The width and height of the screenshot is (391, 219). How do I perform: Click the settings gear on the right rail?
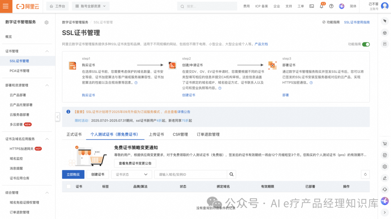385,167
